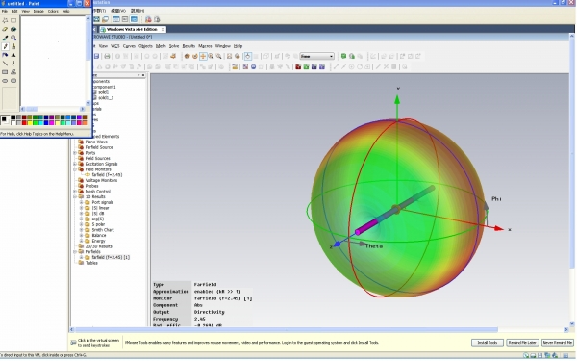Click the Paint canvas vertical scrollbar down arrow
The height and width of the screenshot is (361, 577).
click(x=88, y=103)
